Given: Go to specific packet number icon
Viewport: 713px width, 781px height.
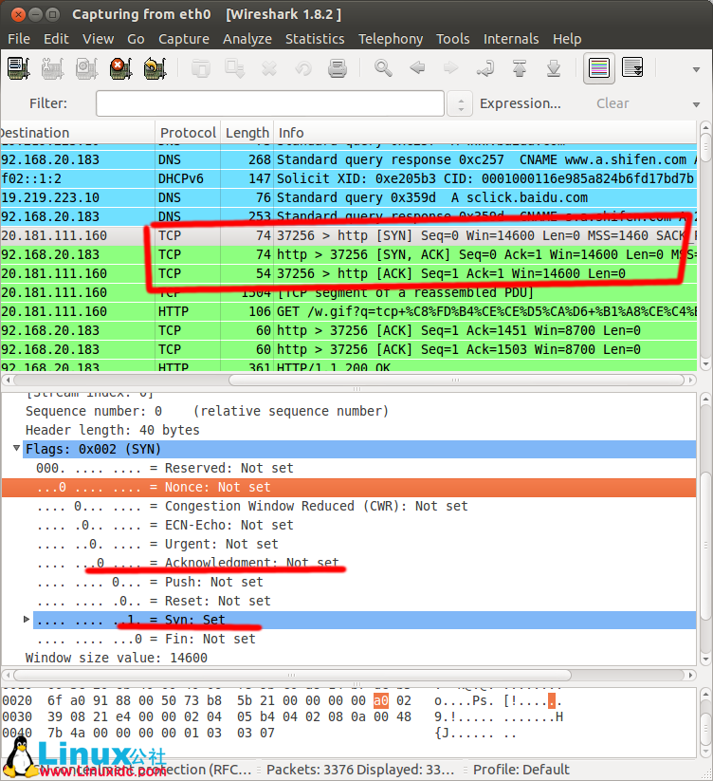Looking at the screenshot, I should point(485,68).
